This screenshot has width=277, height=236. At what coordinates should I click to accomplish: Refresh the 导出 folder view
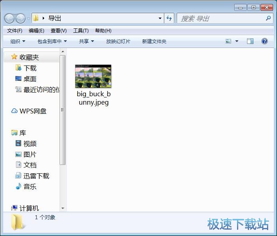tap(169, 18)
